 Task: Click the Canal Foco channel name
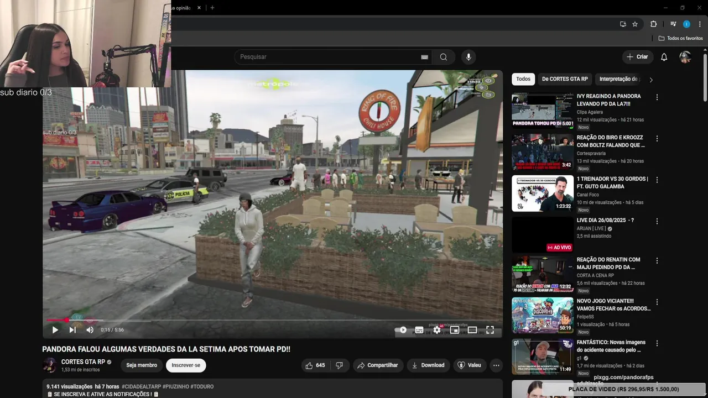(589, 195)
